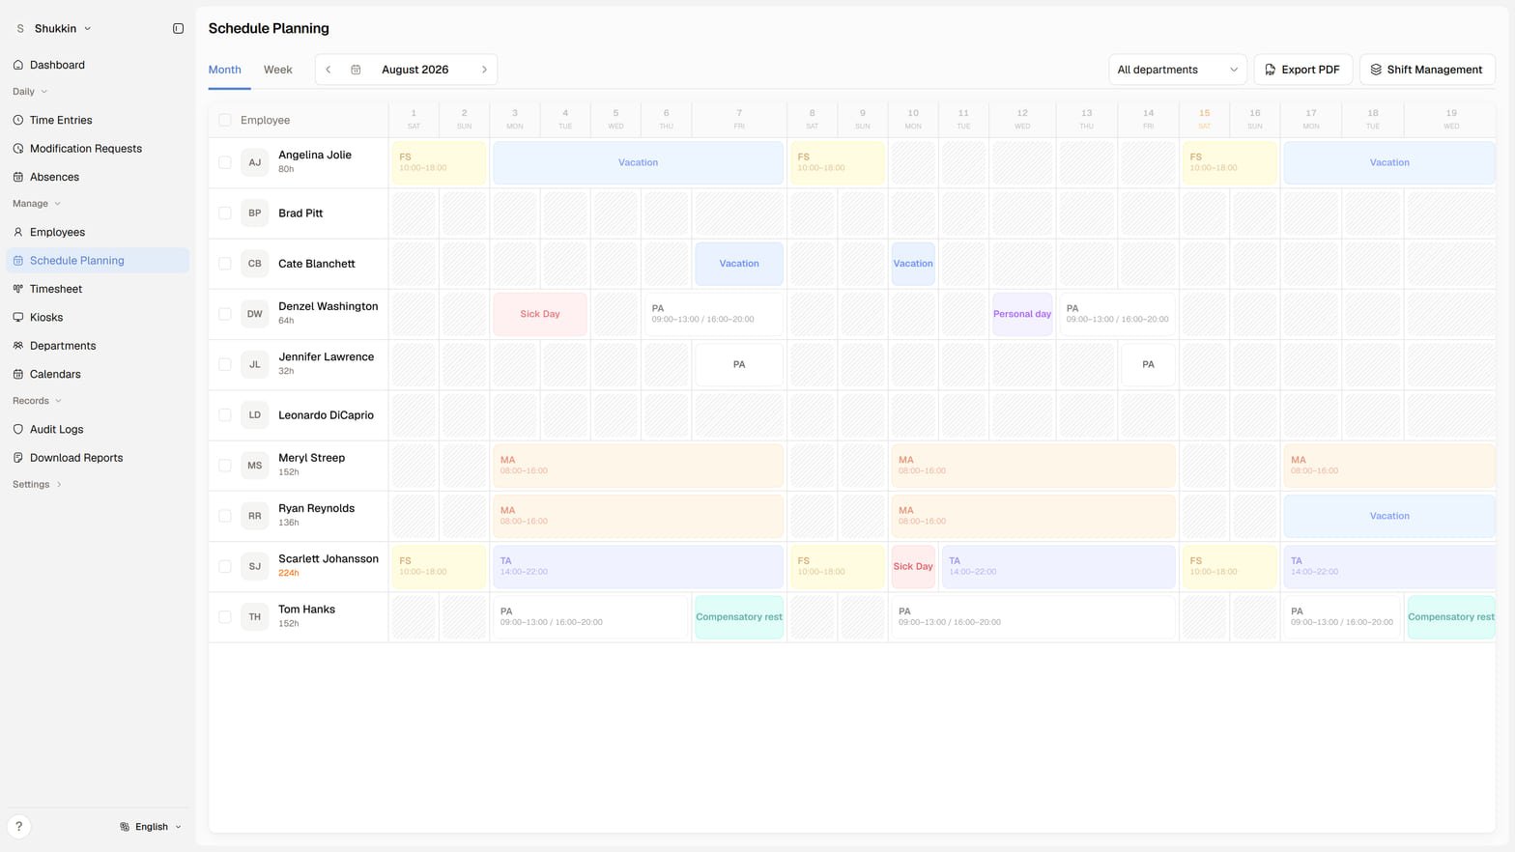1515x852 pixels.
Task: Check the Brad Pitt row checkbox
Action: pyautogui.click(x=225, y=213)
